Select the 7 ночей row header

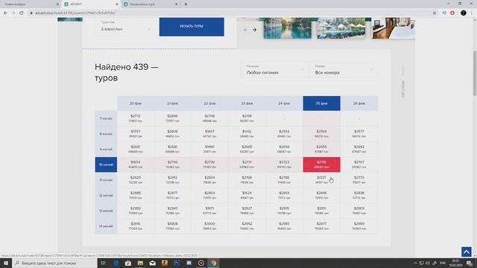coord(106,118)
